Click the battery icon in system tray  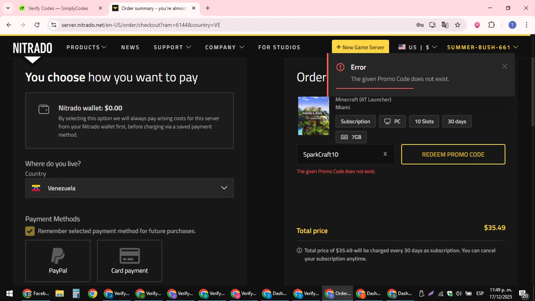[x=468, y=294]
